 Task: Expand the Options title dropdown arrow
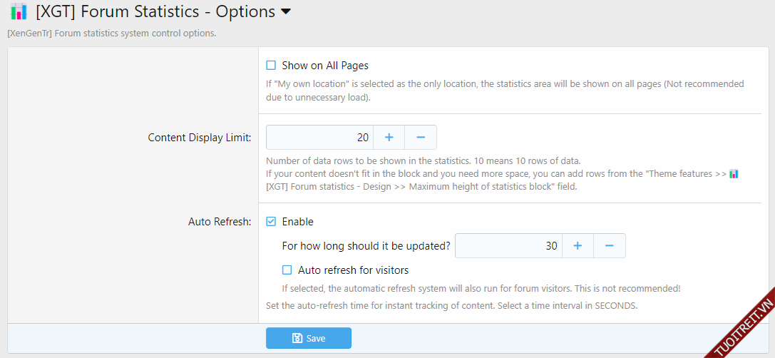[x=286, y=12]
